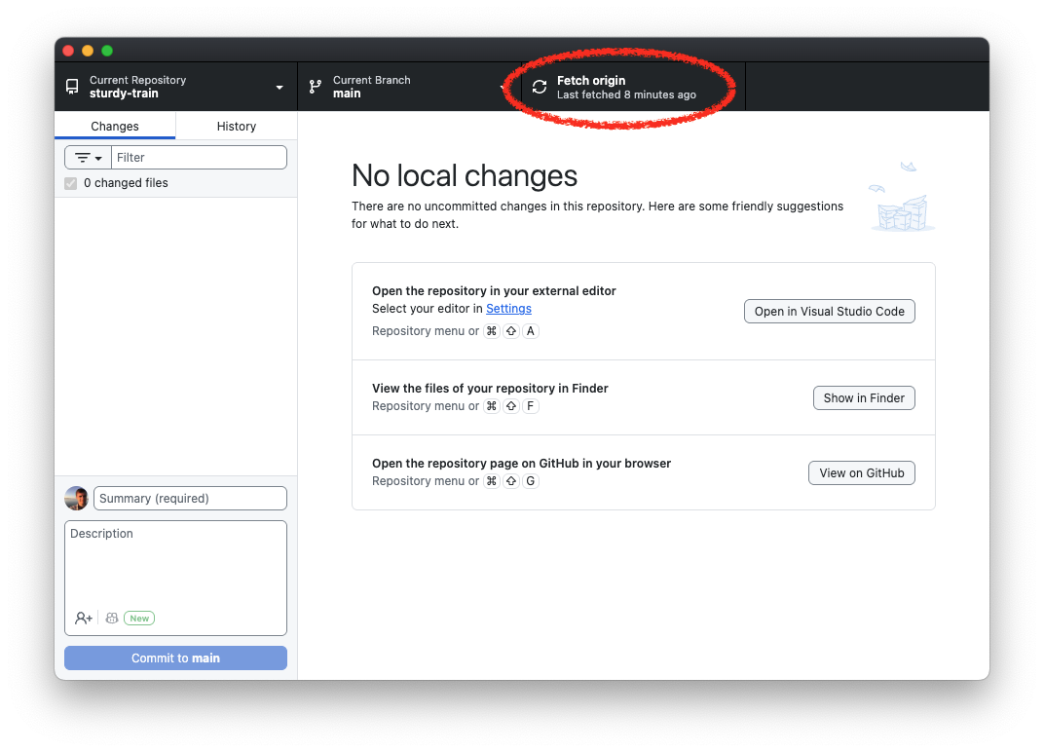The width and height of the screenshot is (1044, 752).
Task: Click 'View the files of your repository in Finder'
Action: pyautogui.click(x=490, y=389)
